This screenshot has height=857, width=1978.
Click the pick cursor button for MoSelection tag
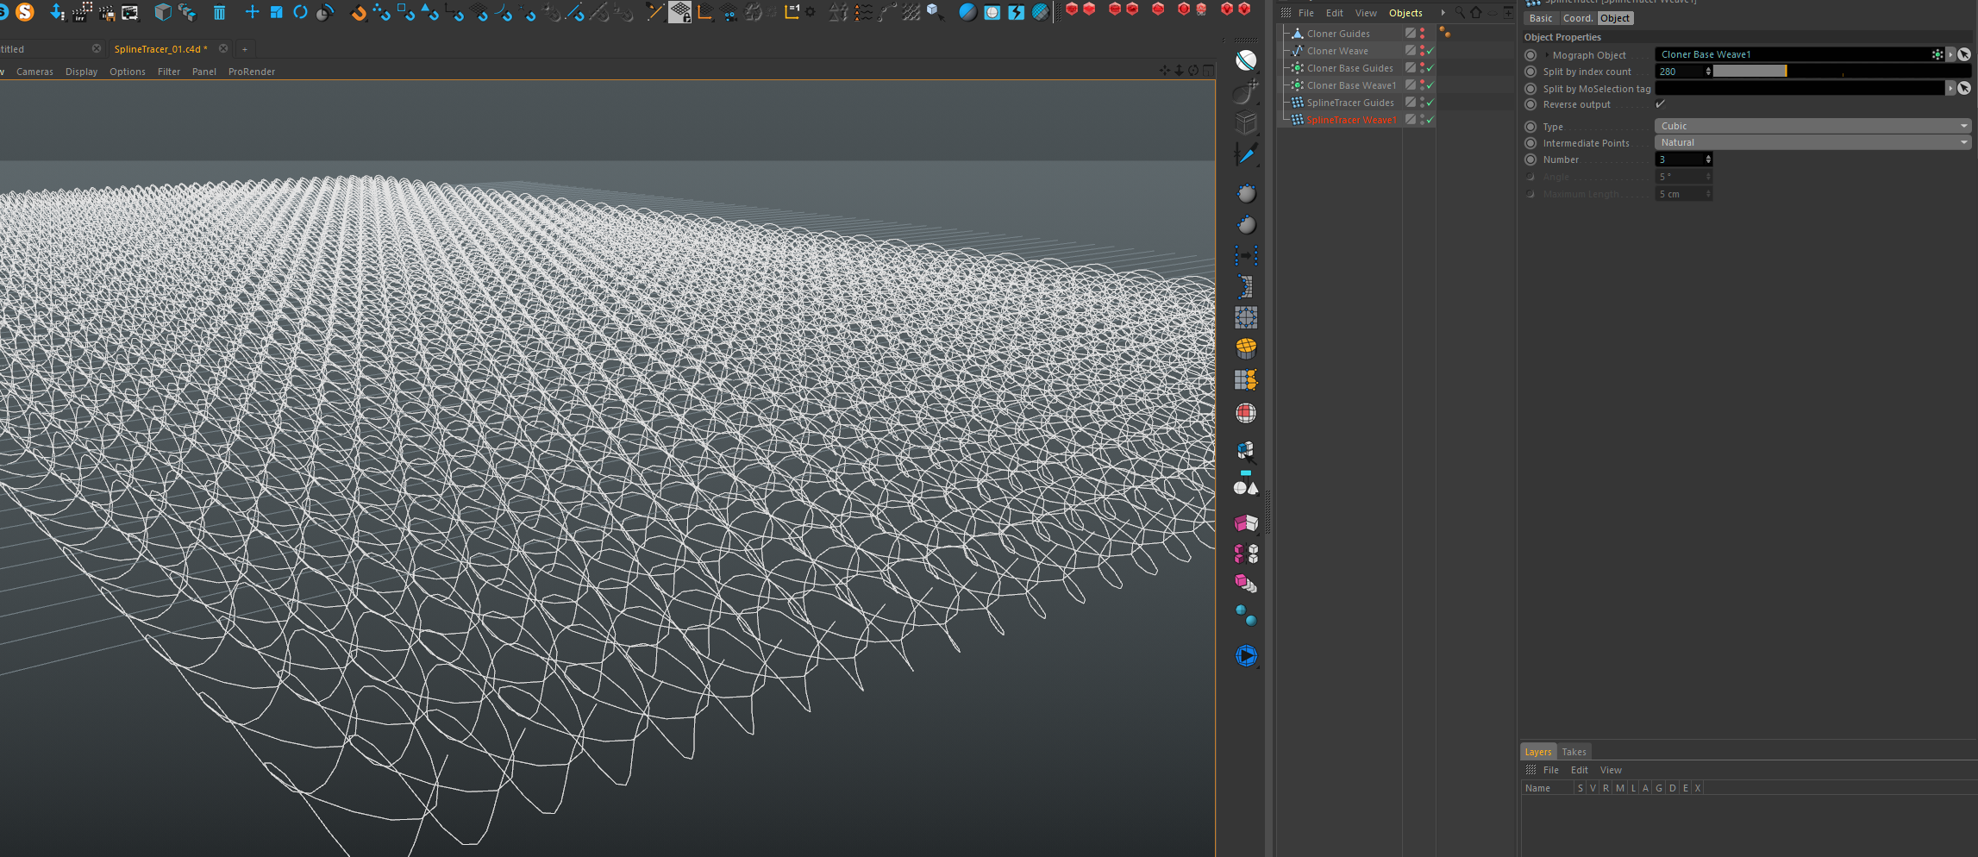tap(1964, 88)
